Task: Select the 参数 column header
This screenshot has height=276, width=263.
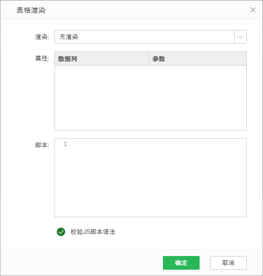Action: (x=198, y=58)
